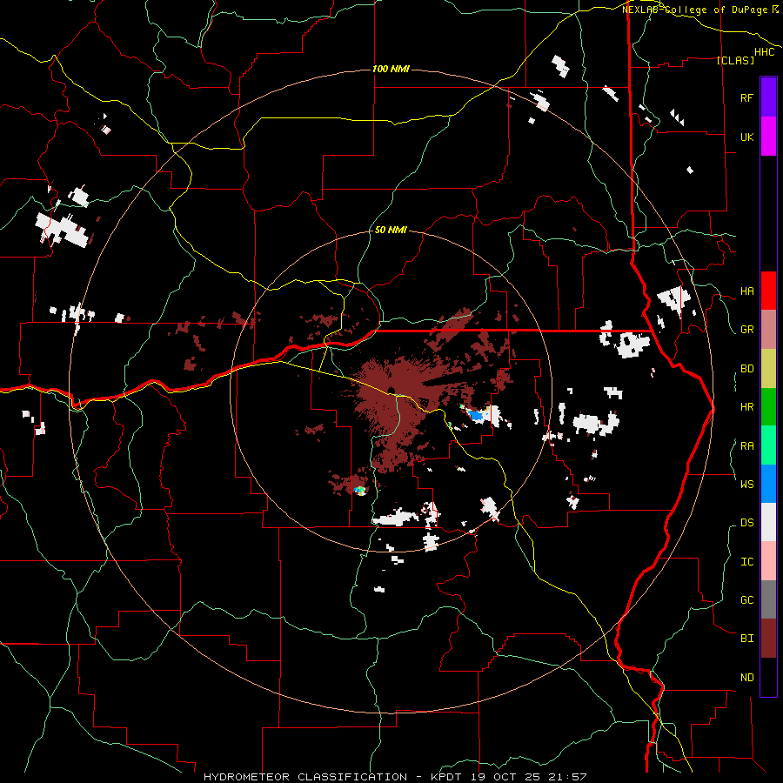Image resolution: width=783 pixels, height=783 pixels.
Task: Click the GC gray legend swatch
Action: (768, 599)
